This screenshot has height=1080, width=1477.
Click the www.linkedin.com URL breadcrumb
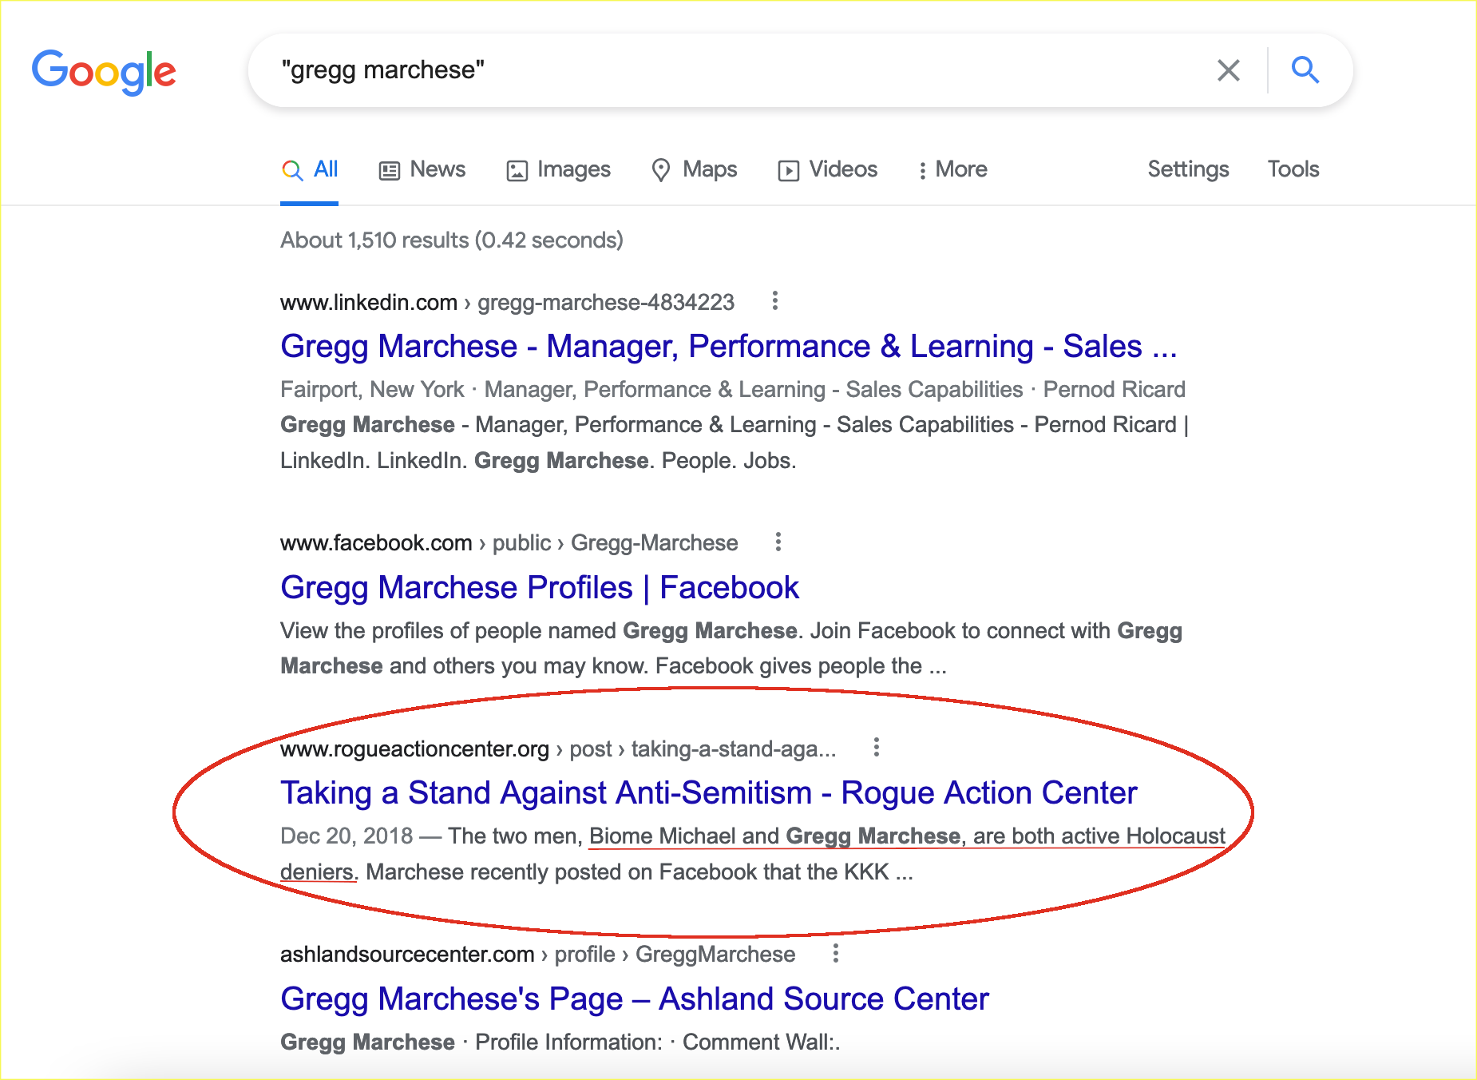tap(507, 302)
